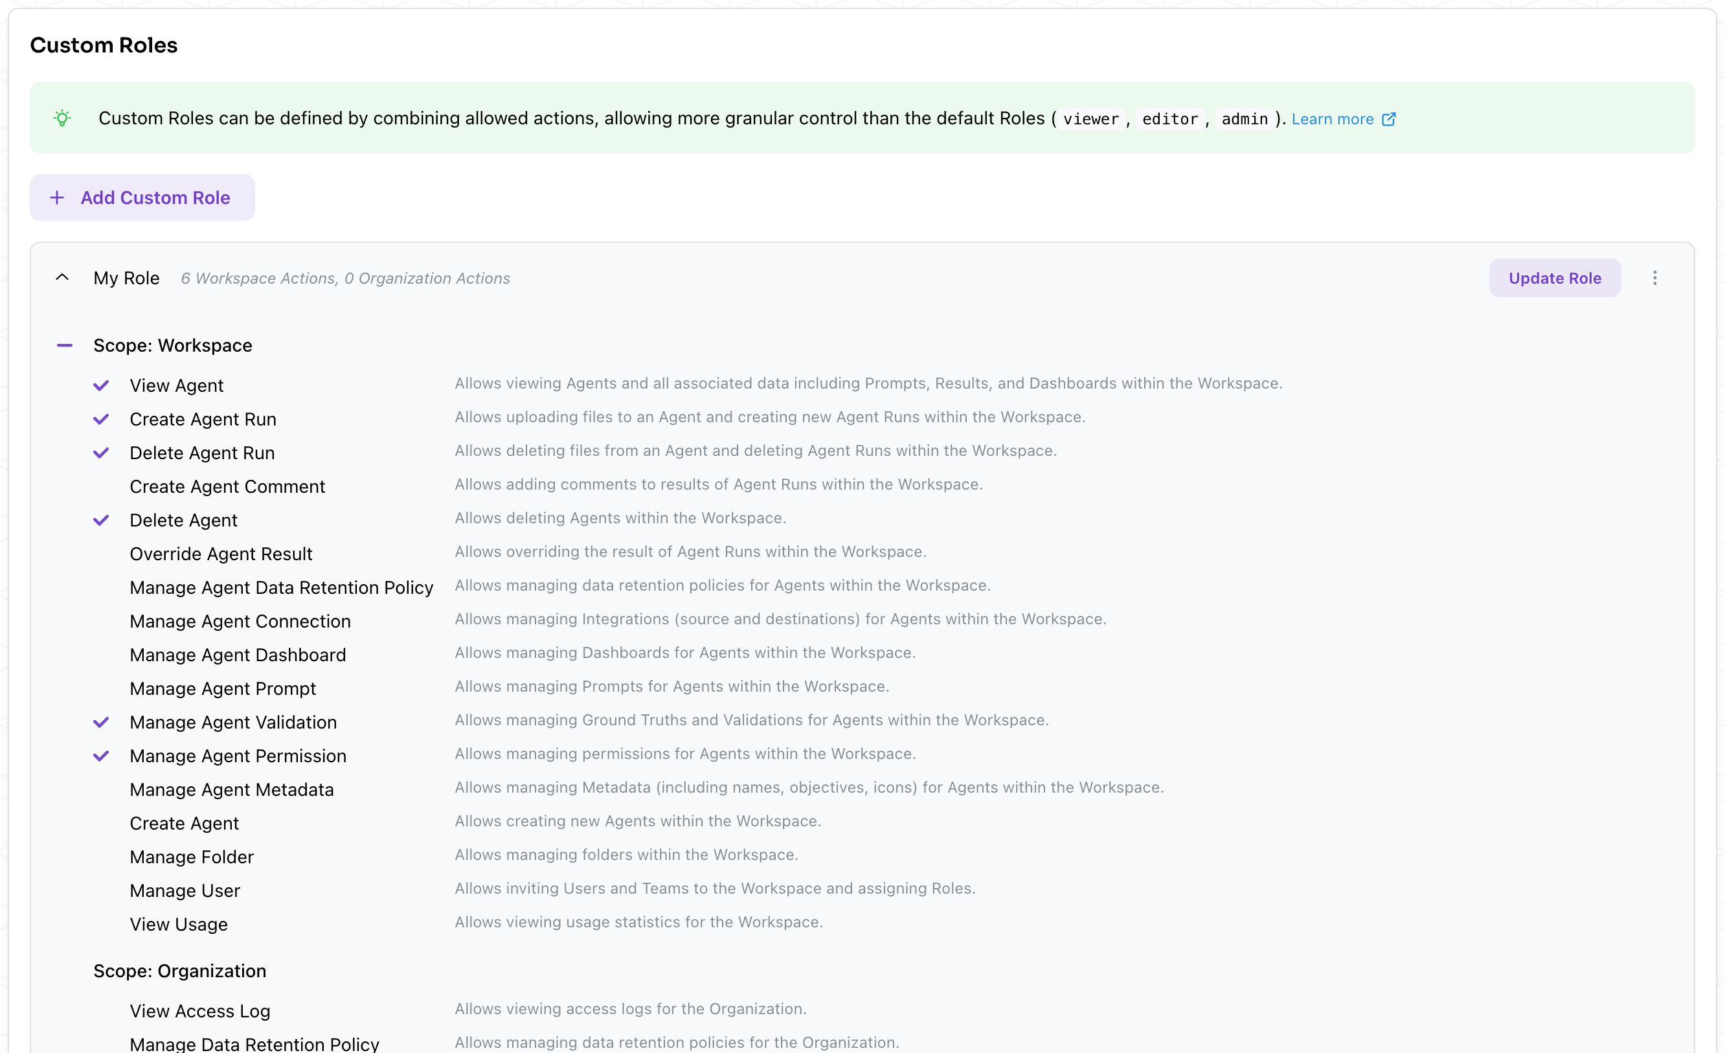Uncheck the Manage Agent Permission checkmark

[x=102, y=756]
